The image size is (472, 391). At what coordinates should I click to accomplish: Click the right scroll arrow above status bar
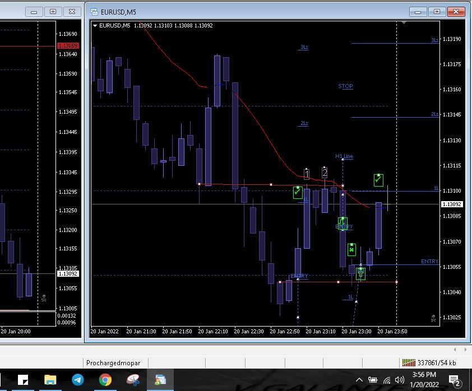pyautogui.click(x=464, y=349)
